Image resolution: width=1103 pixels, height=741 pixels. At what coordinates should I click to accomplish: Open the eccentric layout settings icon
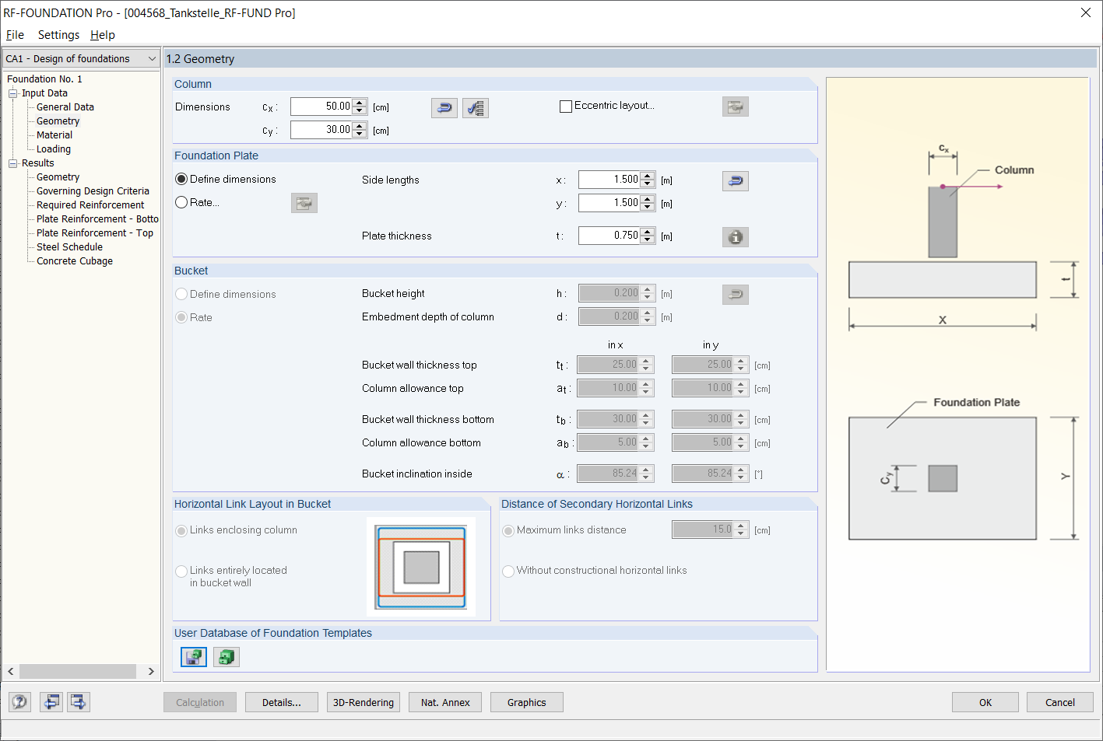[735, 106]
